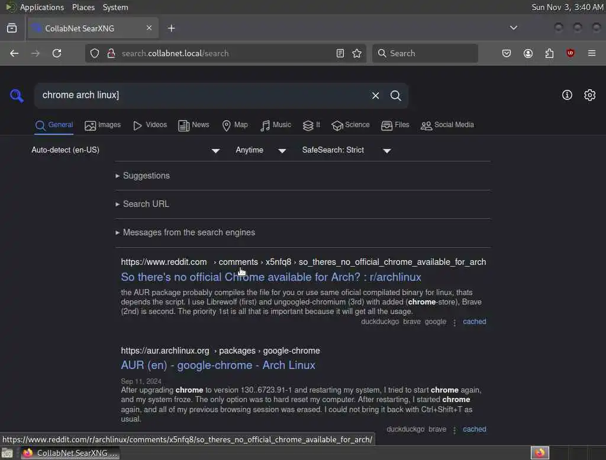Switch to the Videos category tab

pos(150,125)
